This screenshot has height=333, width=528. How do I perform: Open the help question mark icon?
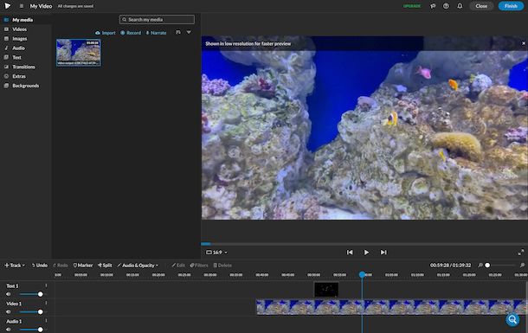pos(446,6)
